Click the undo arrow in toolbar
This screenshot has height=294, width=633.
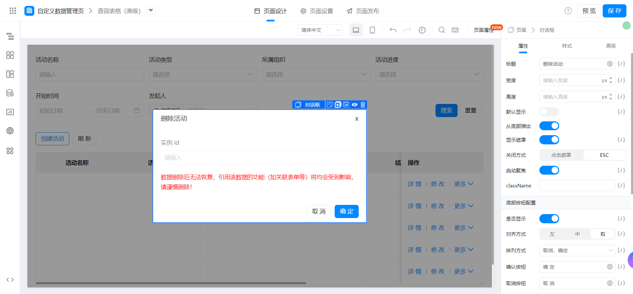coord(393,30)
